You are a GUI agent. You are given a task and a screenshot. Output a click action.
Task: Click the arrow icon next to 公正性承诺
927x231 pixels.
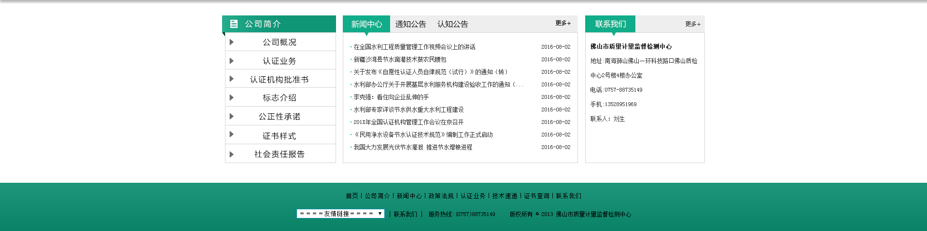click(232, 116)
